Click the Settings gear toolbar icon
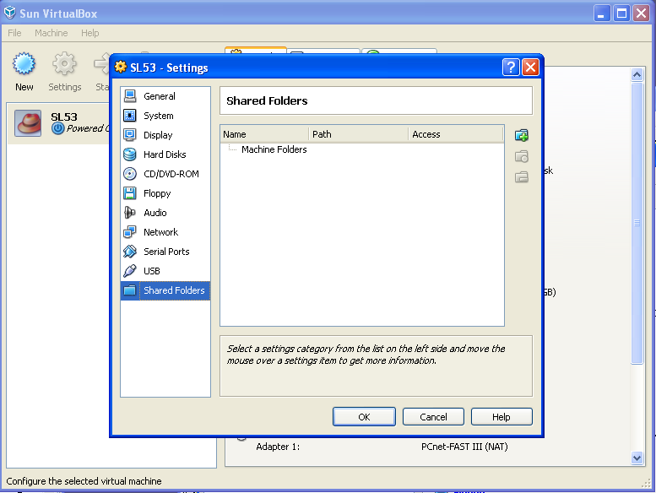Viewport: 656px width, 493px height. tap(64, 63)
